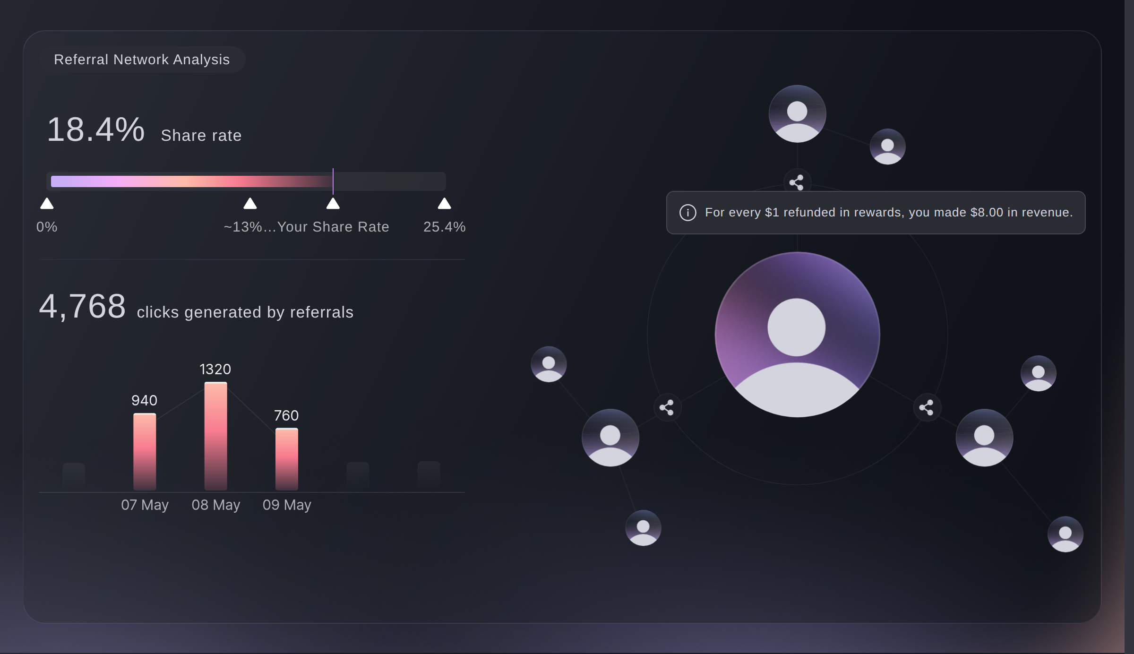Select the medium avatar at lower right
This screenshot has width=1134, height=654.
[x=984, y=438]
